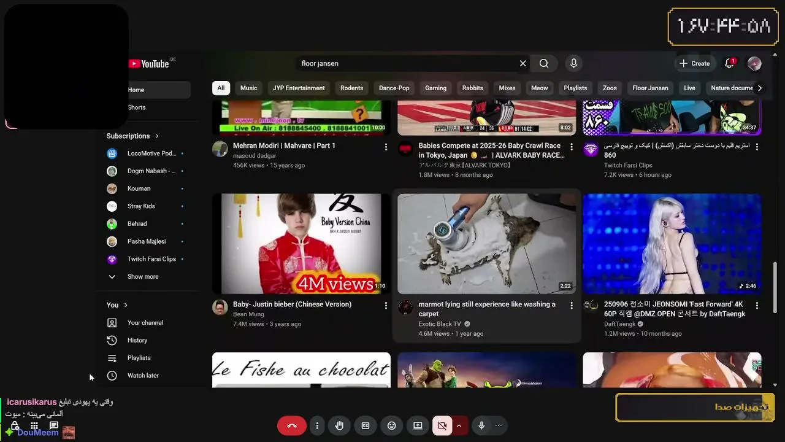785x442 pixels.
Task: Click the Your channel person icon
Action: 112,323
